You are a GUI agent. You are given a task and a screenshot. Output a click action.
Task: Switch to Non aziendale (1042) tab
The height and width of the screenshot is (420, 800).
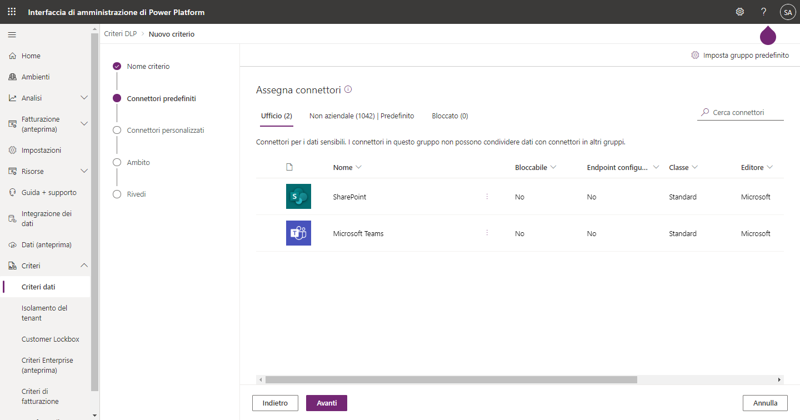pos(362,116)
